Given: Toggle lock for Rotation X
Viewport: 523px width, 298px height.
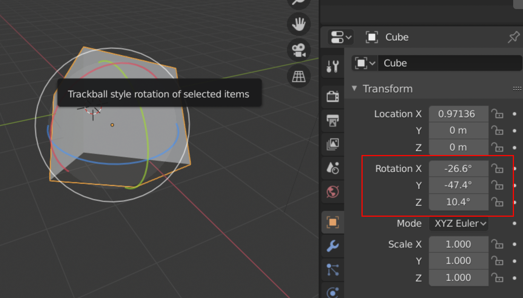Looking at the screenshot, I should (x=497, y=168).
